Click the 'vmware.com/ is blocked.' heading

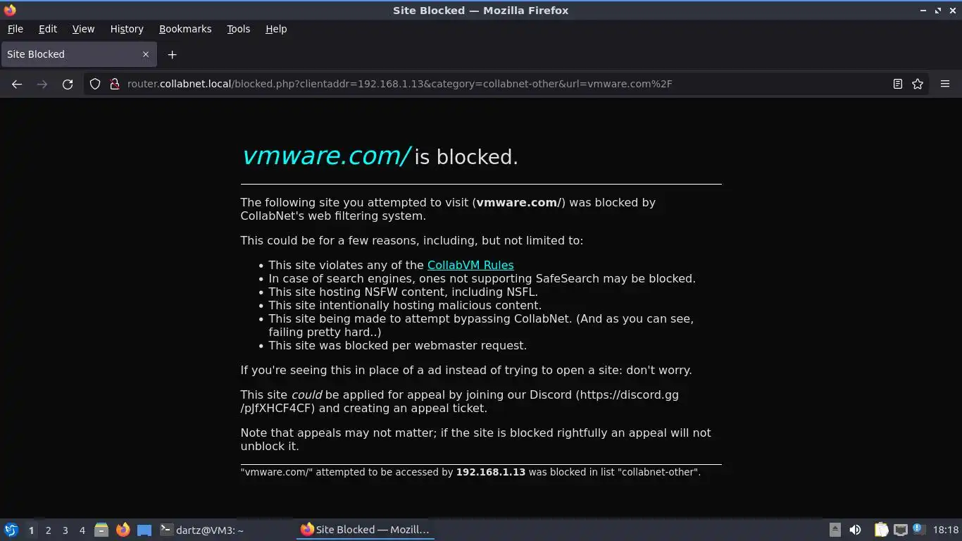click(380, 156)
